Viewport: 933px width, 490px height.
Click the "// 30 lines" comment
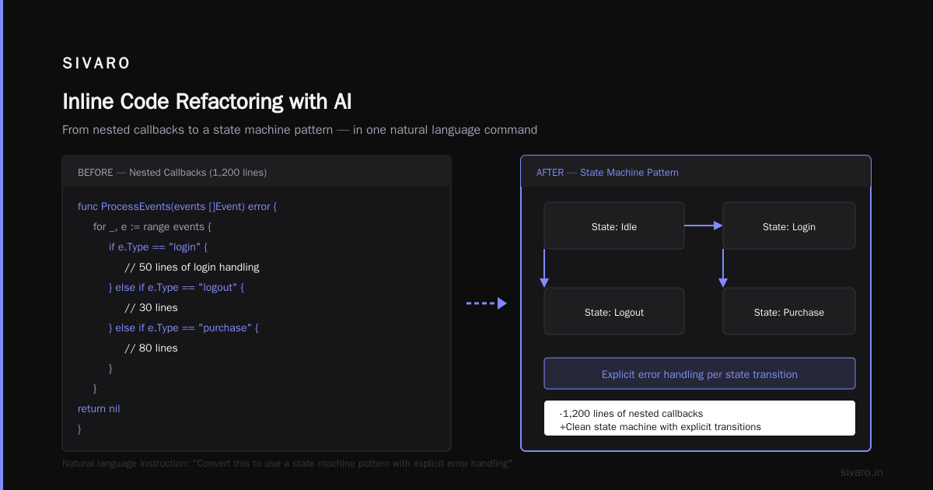151,307
